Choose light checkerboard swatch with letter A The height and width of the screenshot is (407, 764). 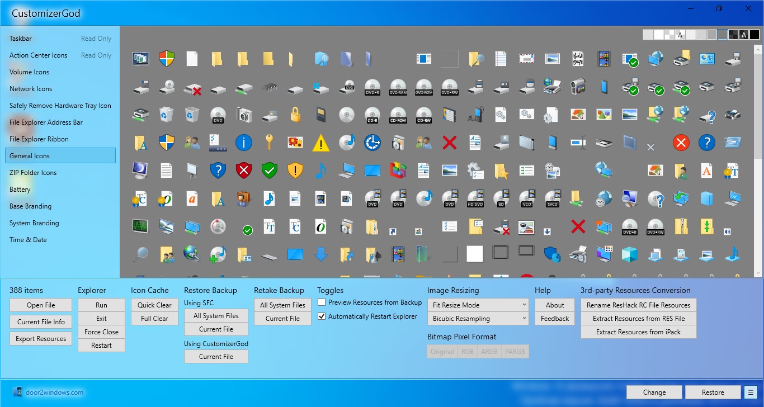[x=680, y=35]
